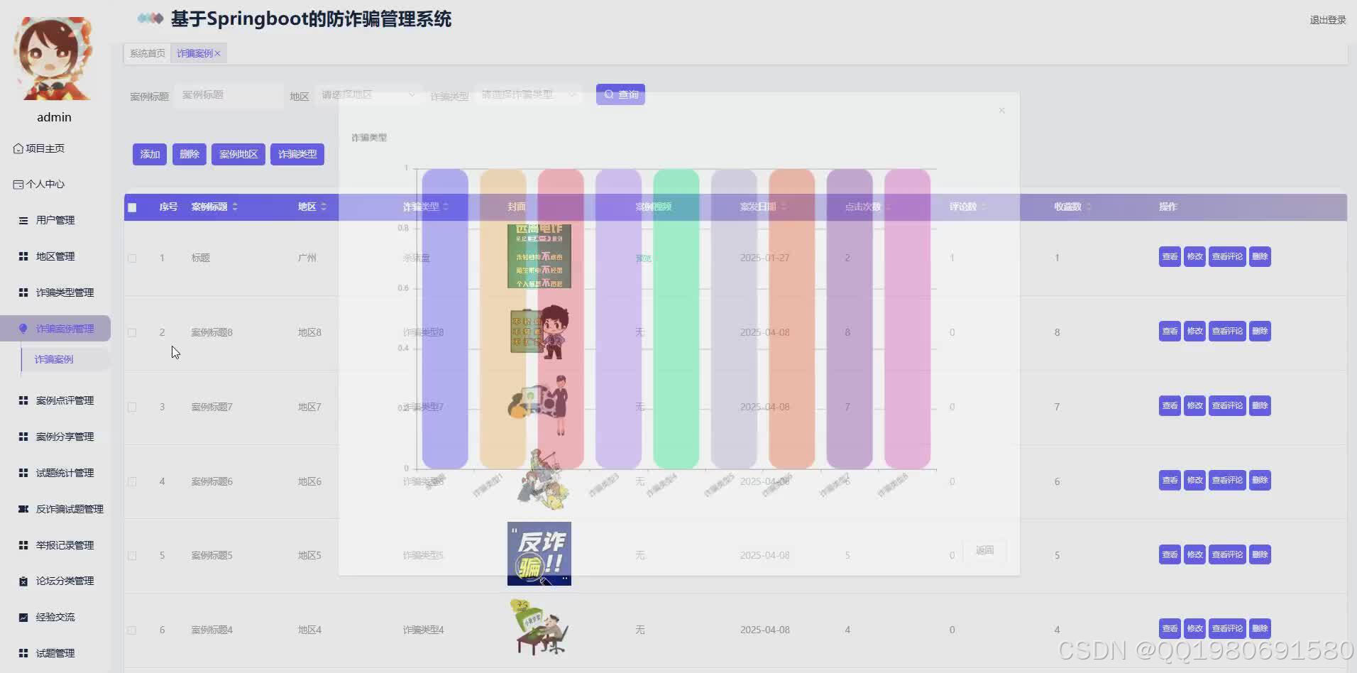This screenshot has height=673, width=1357.
Task: Close the 诈骗案例 tab
Action: 217,53
